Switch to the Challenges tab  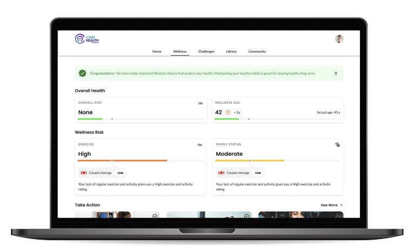click(206, 51)
